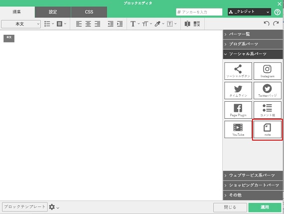Image resolution: width=284 pixels, height=214 pixels.
Task: Switch to the CSS tab
Action: pos(89,12)
